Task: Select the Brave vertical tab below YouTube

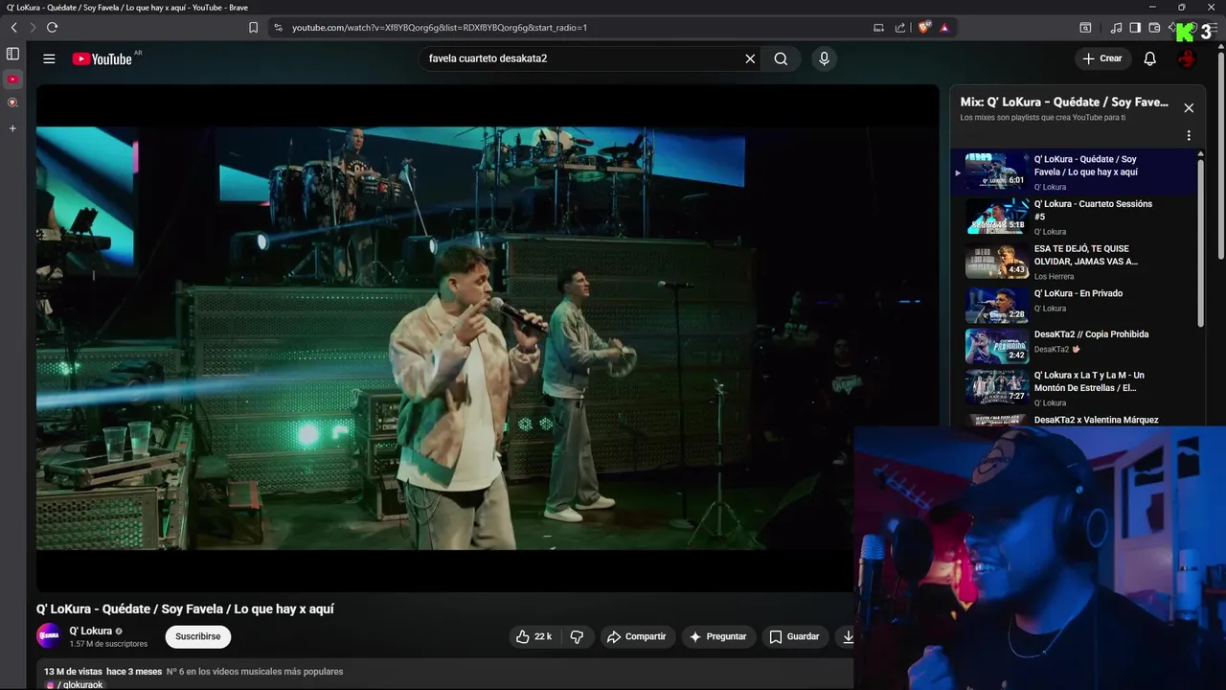Action: [x=12, y=103]
